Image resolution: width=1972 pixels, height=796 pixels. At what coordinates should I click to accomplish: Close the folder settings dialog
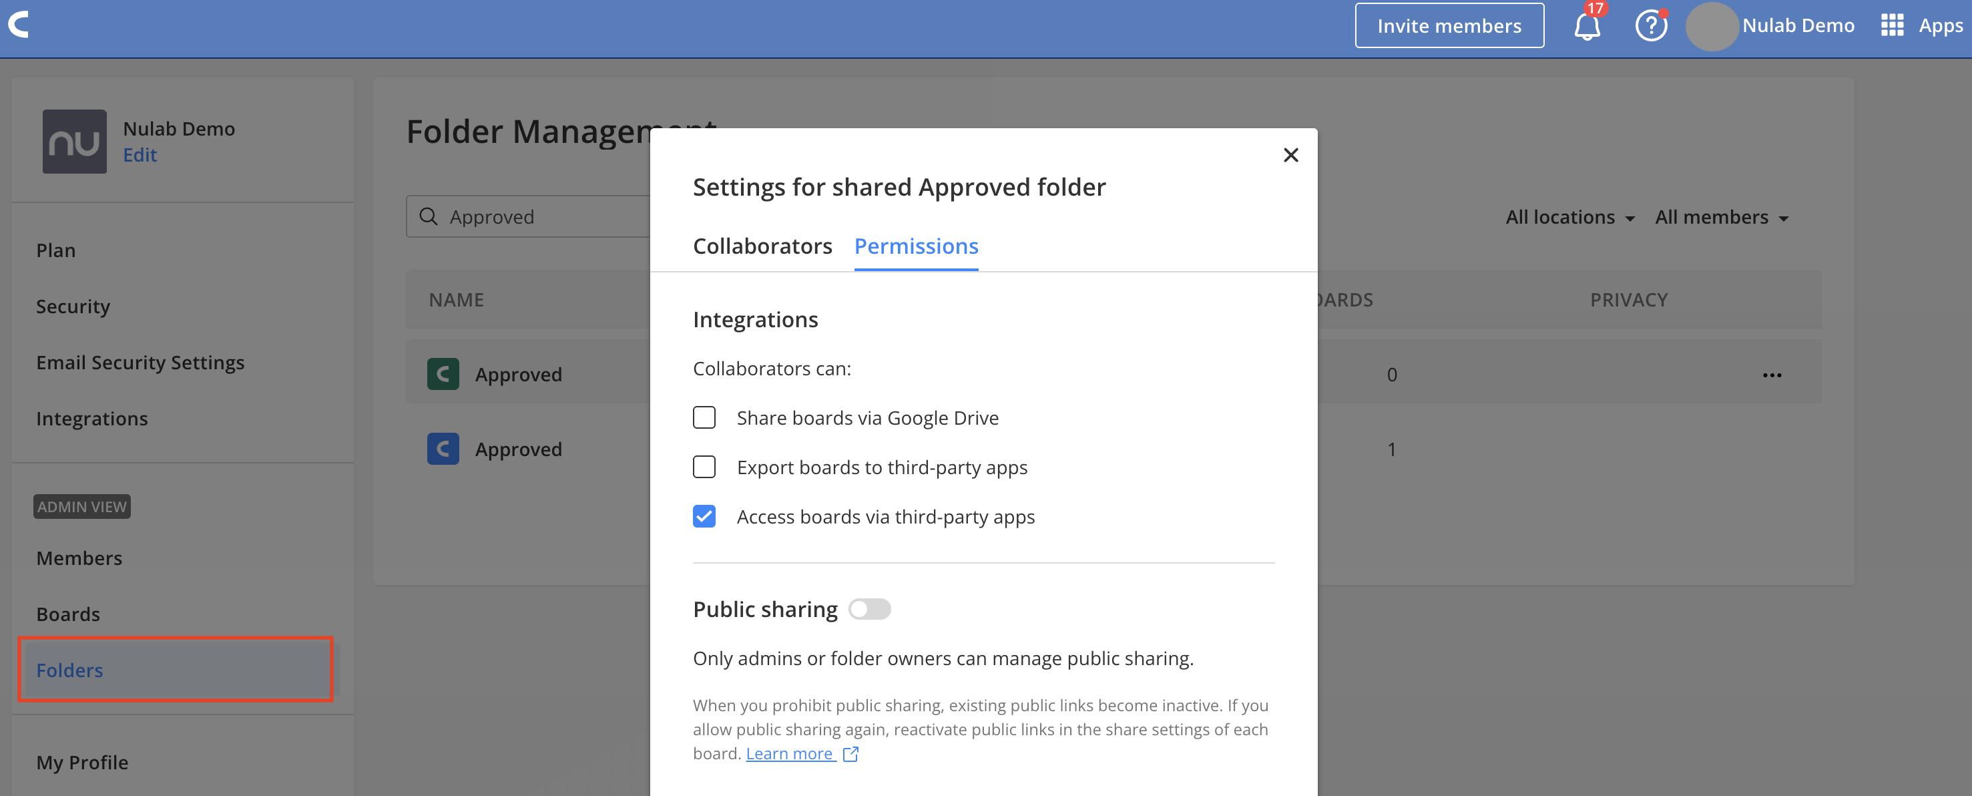pos(1290,156)
